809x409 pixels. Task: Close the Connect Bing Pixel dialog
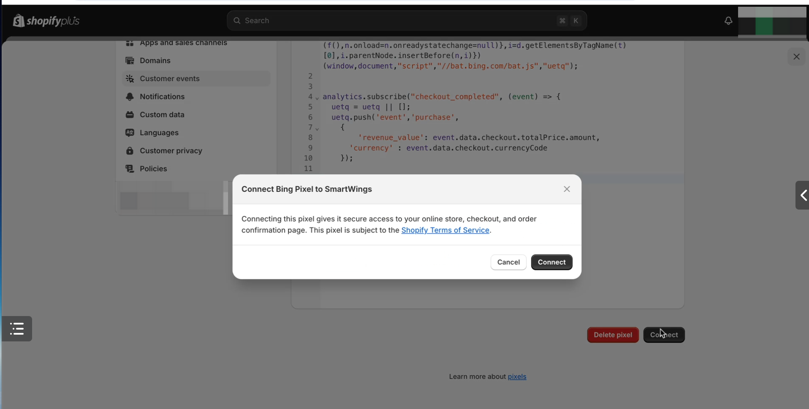tap(567, 189)
